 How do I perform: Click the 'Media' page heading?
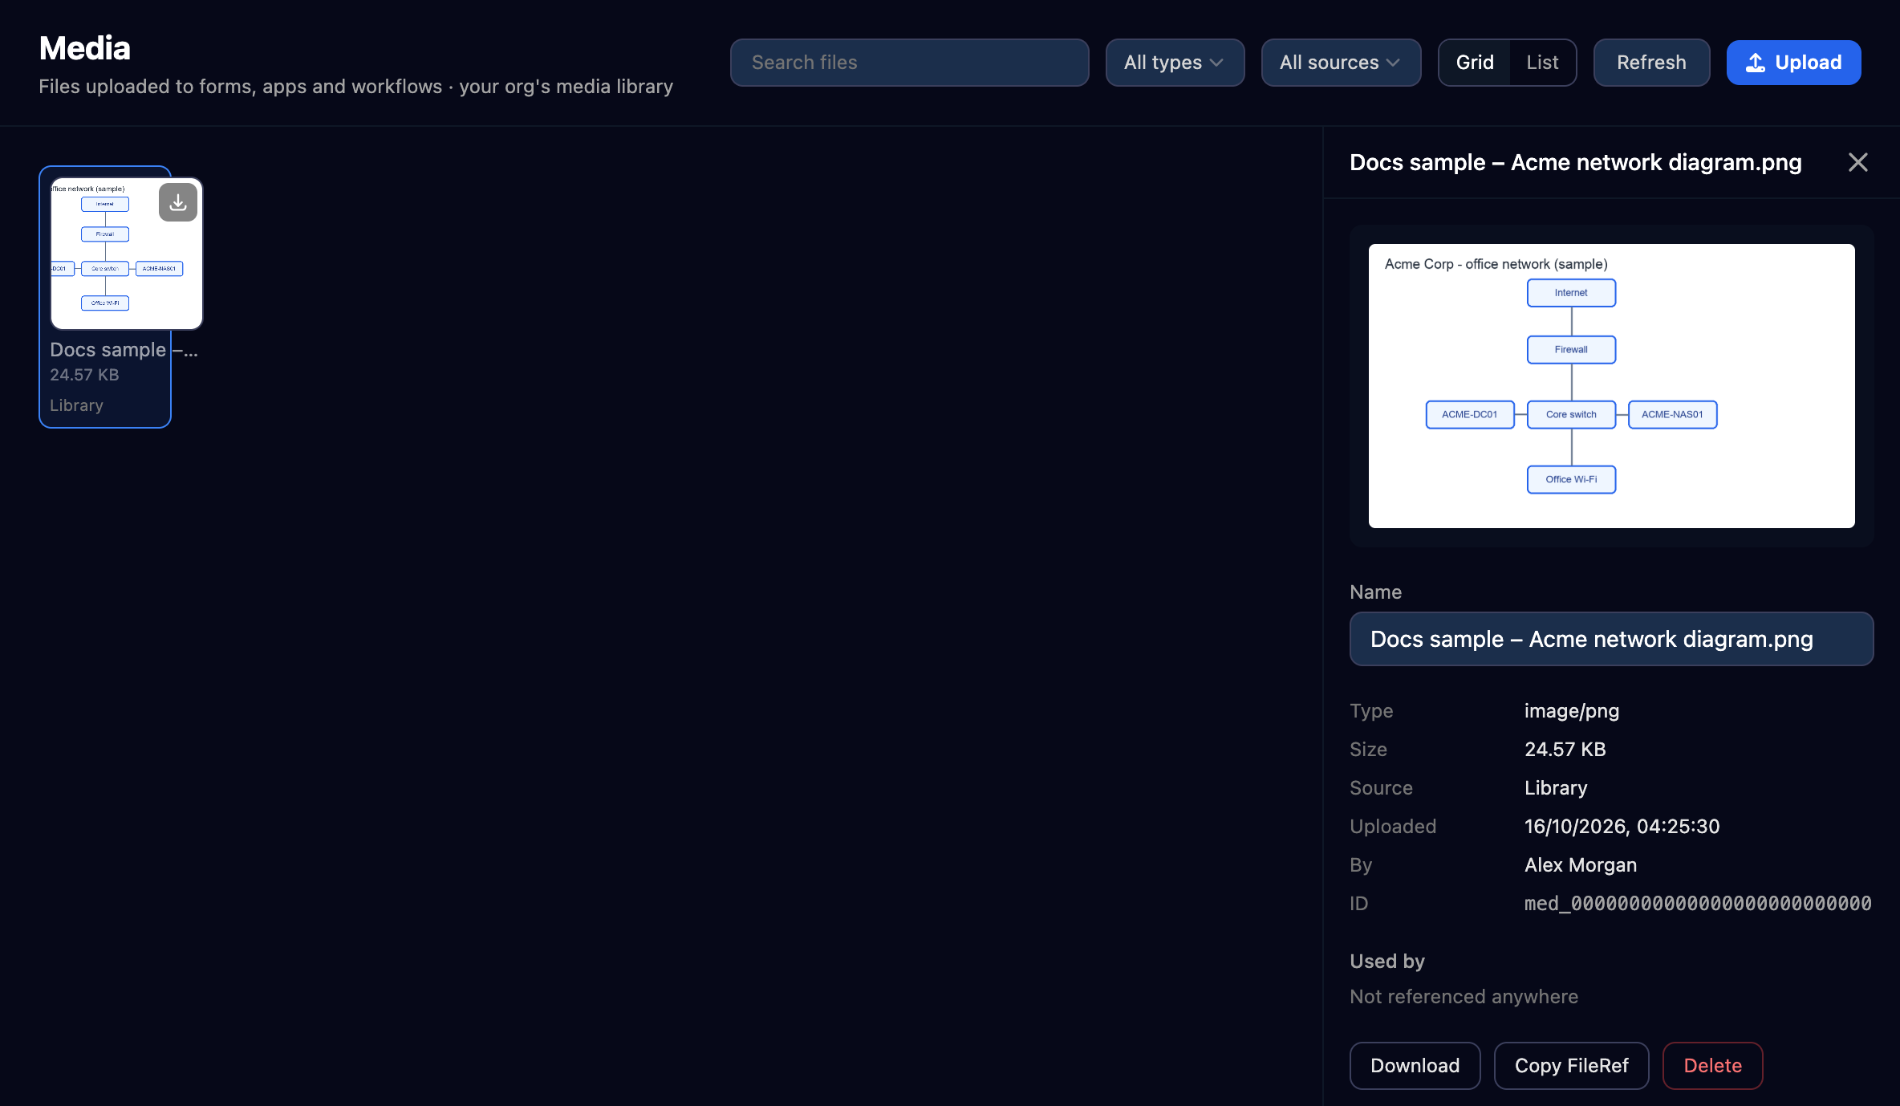pyautogui.click(x=84, y=48)
